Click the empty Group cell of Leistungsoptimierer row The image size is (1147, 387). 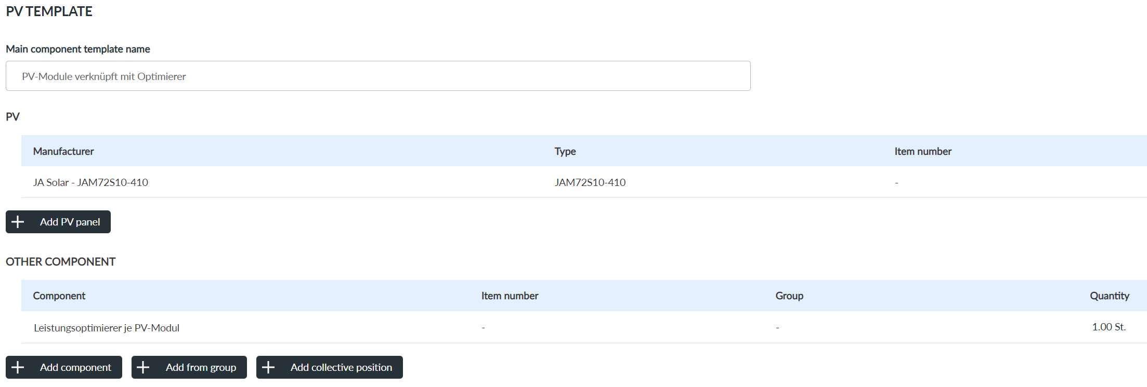pos(777,328)
